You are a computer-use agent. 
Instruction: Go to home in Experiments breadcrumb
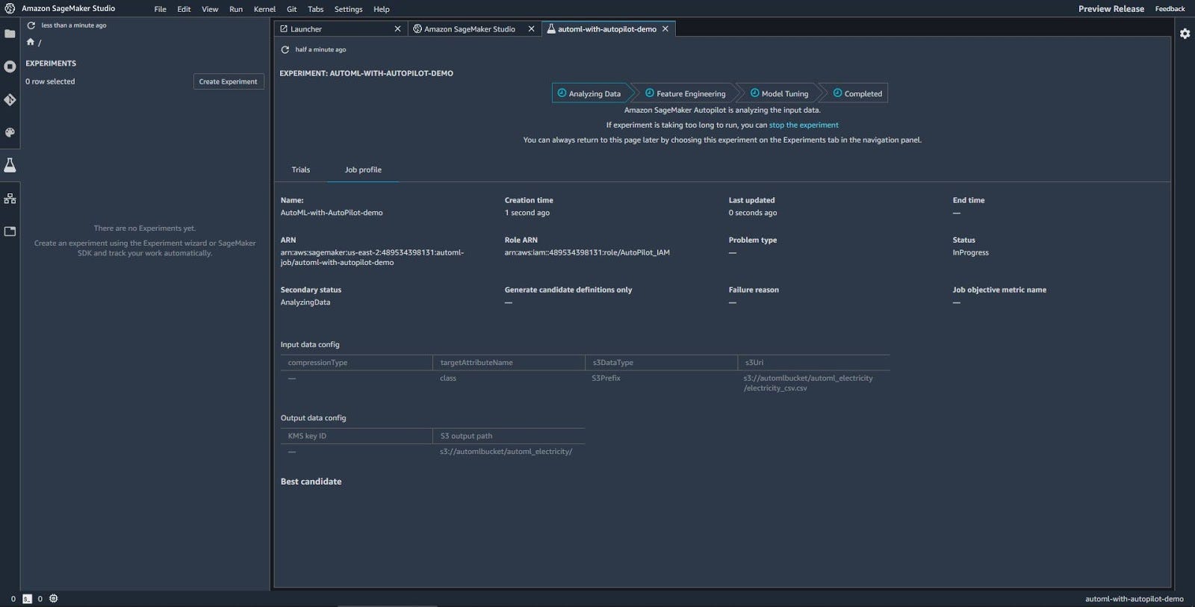31,42
